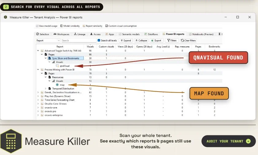
Task: Sort by Opens (28 days) column
Action: pos(144,47)
